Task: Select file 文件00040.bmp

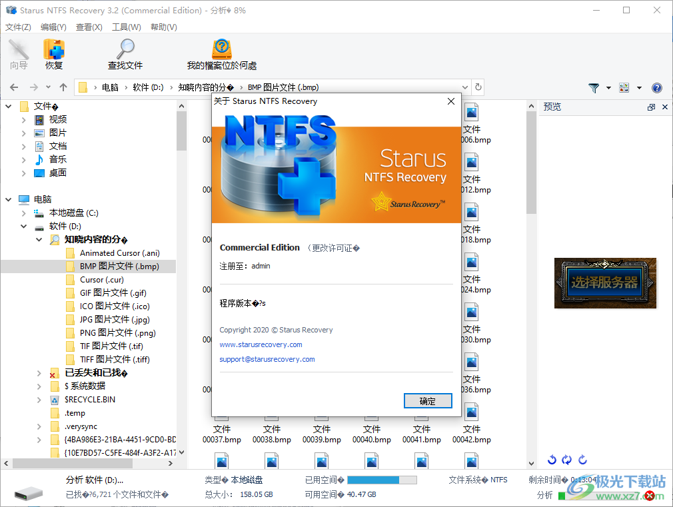Action: coord(372,434)
